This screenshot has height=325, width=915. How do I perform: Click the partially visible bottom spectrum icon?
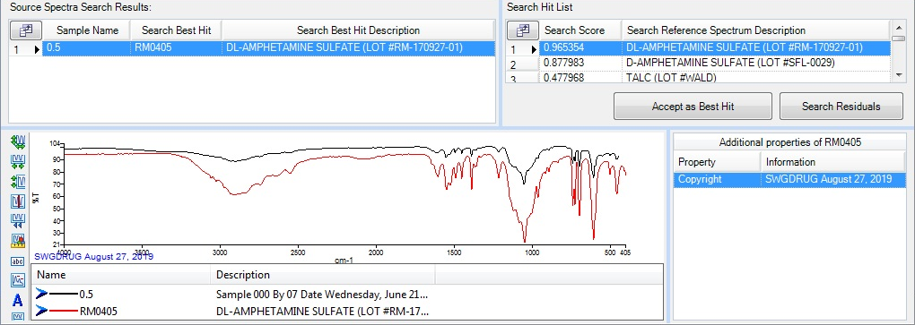click(18, 318)
